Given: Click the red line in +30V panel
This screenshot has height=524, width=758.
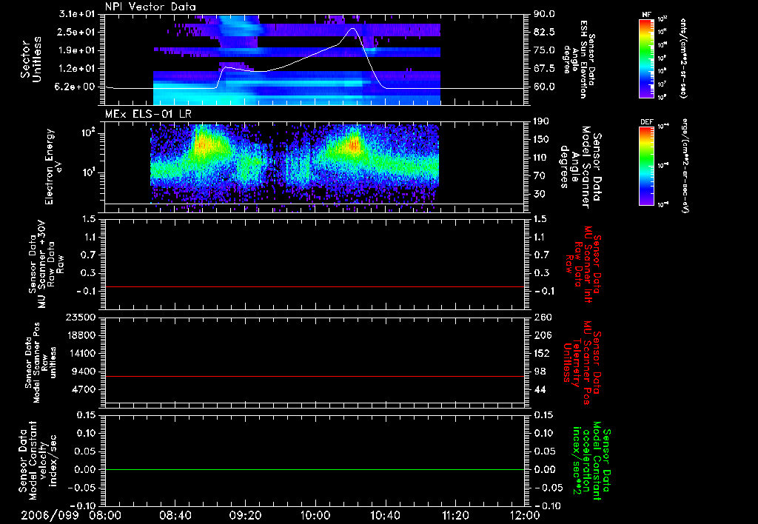Looking at the screenshot, I should point(314,287).
